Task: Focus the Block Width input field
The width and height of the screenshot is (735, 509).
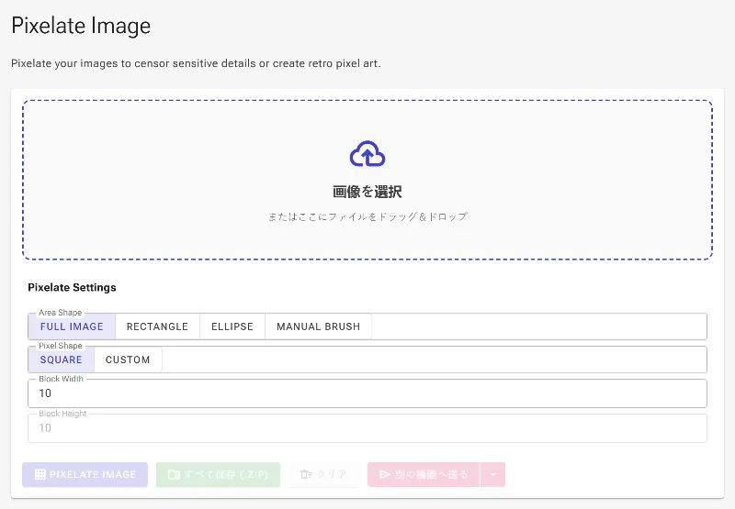Action: point(367,393)
